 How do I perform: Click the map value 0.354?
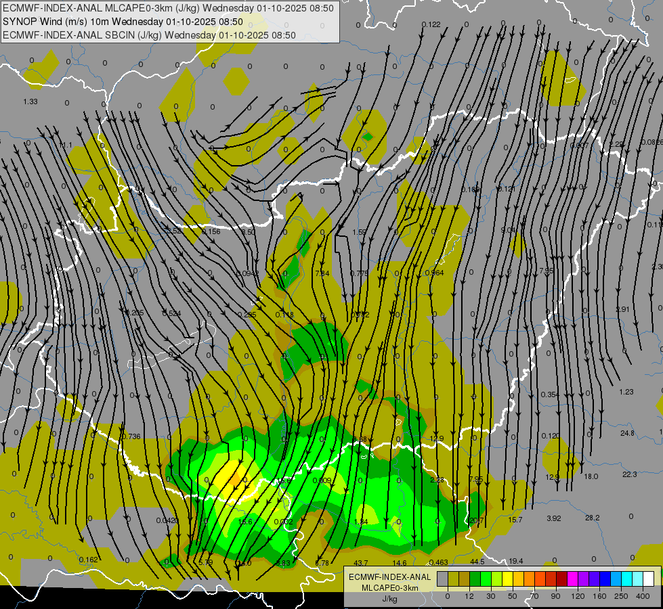[550, 394]
